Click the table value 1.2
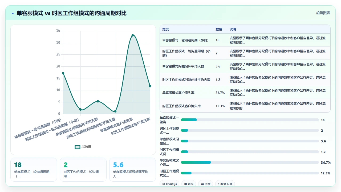Image resolution: width=341 pixels, height=192 pixels. (x=218, y=79)
